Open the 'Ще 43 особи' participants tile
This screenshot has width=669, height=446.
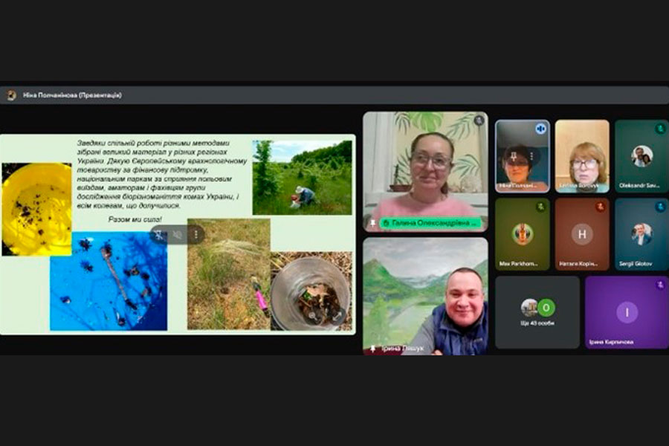537,312
